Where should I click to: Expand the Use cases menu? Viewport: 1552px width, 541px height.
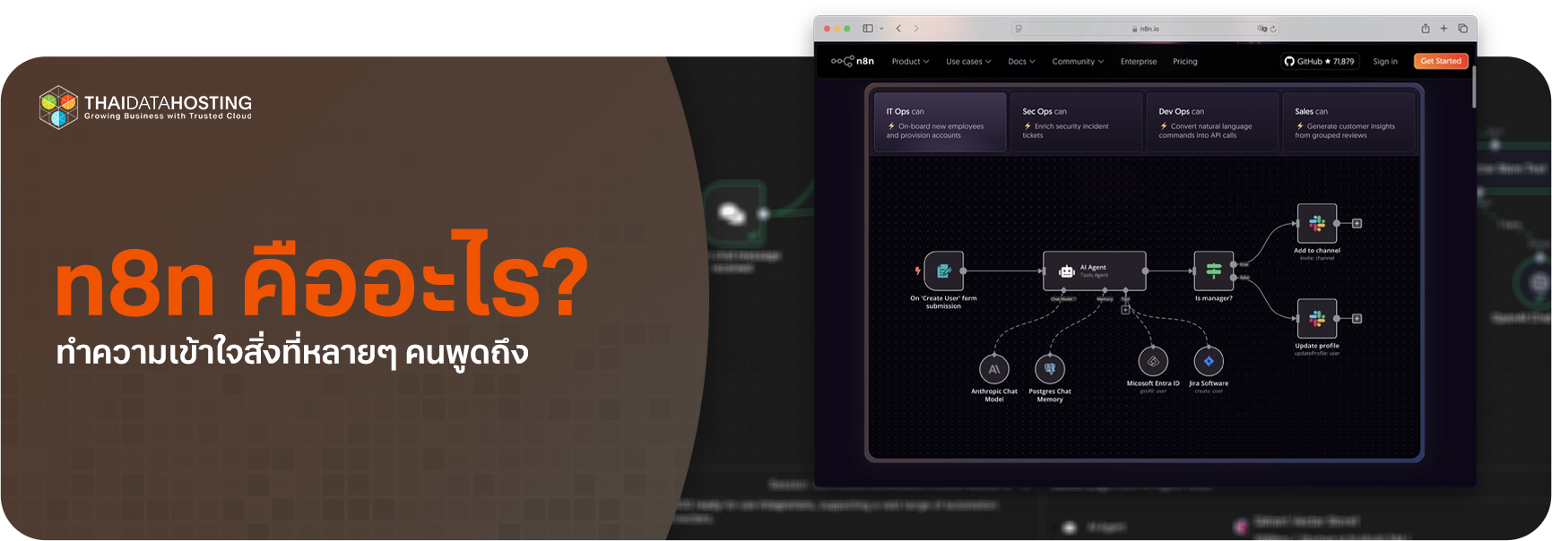point(968,62)
